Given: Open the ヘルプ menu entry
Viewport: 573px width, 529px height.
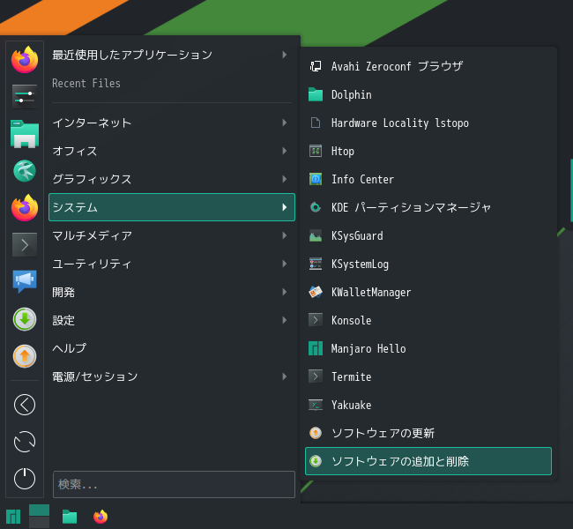Looking at the screenshot, I should coord(172,348).
